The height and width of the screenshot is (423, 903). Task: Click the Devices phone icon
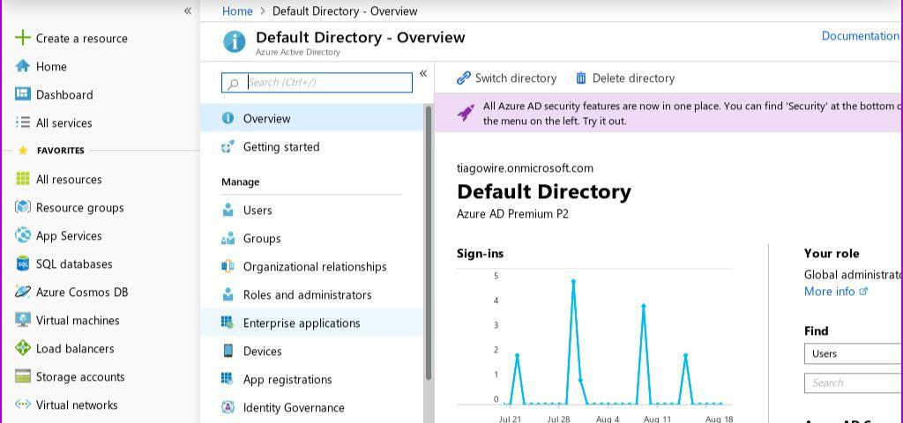[x=228, y=351]
